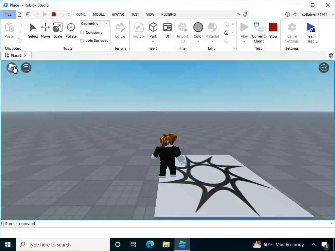Click Import 3D
This screenshot has height=251, width=335.
183,32
